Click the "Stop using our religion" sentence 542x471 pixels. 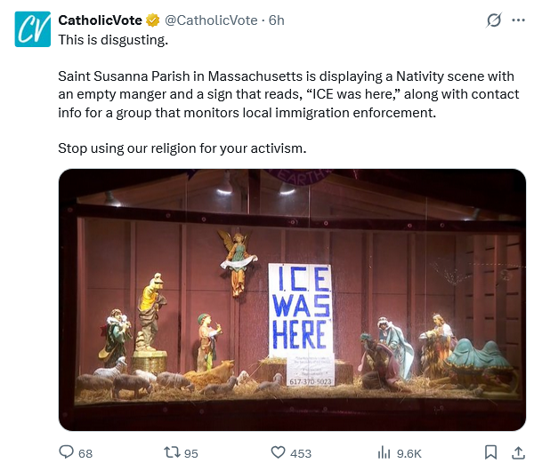point(182,148)
